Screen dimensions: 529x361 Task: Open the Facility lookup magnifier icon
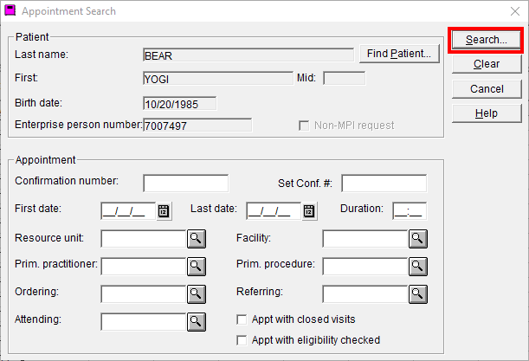[418, 239]
